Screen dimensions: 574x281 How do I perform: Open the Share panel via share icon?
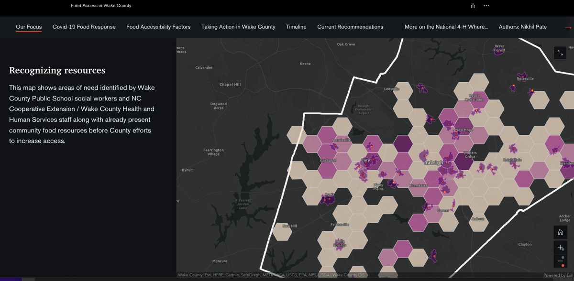(x=473, y=6)
